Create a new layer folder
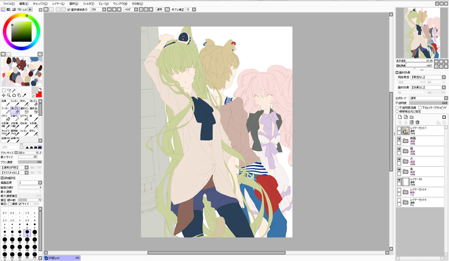This screenshot has height=261, width=449. coord(412,117)
